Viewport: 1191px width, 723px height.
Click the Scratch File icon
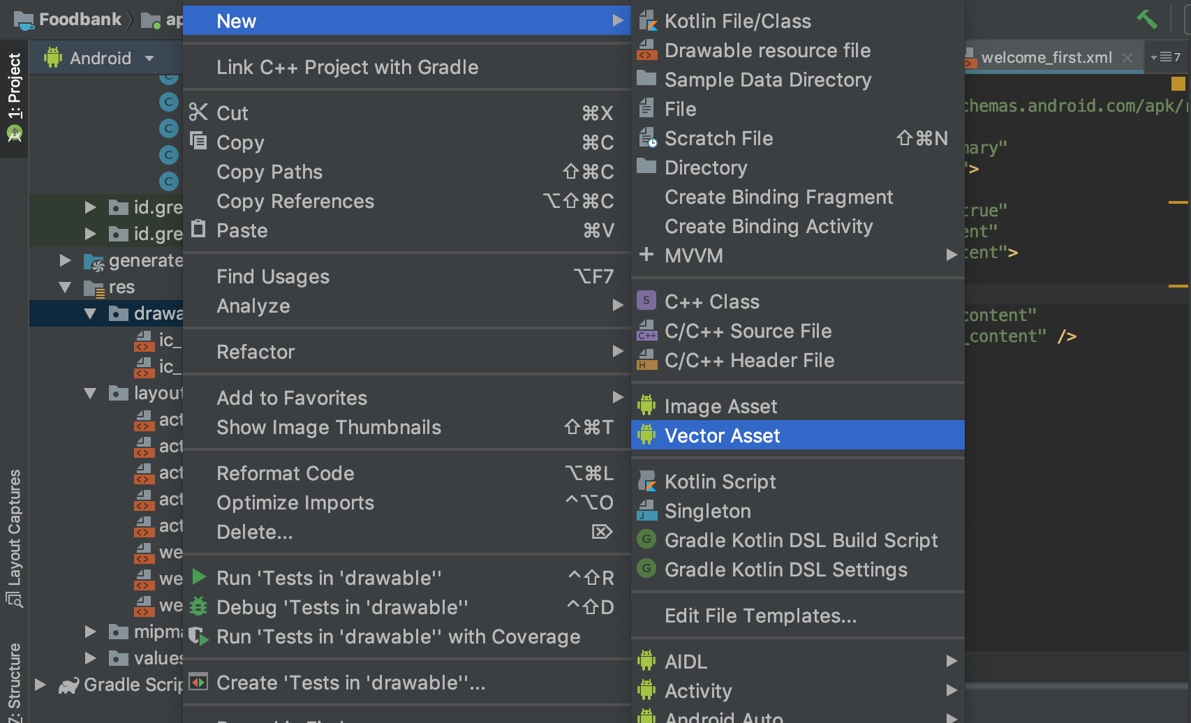click(647, 138)
